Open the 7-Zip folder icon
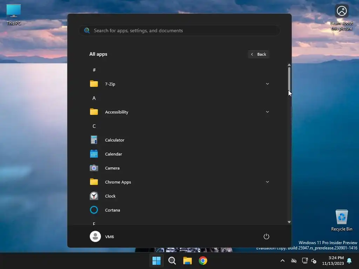The image size is (359, 269). [94, 84]
